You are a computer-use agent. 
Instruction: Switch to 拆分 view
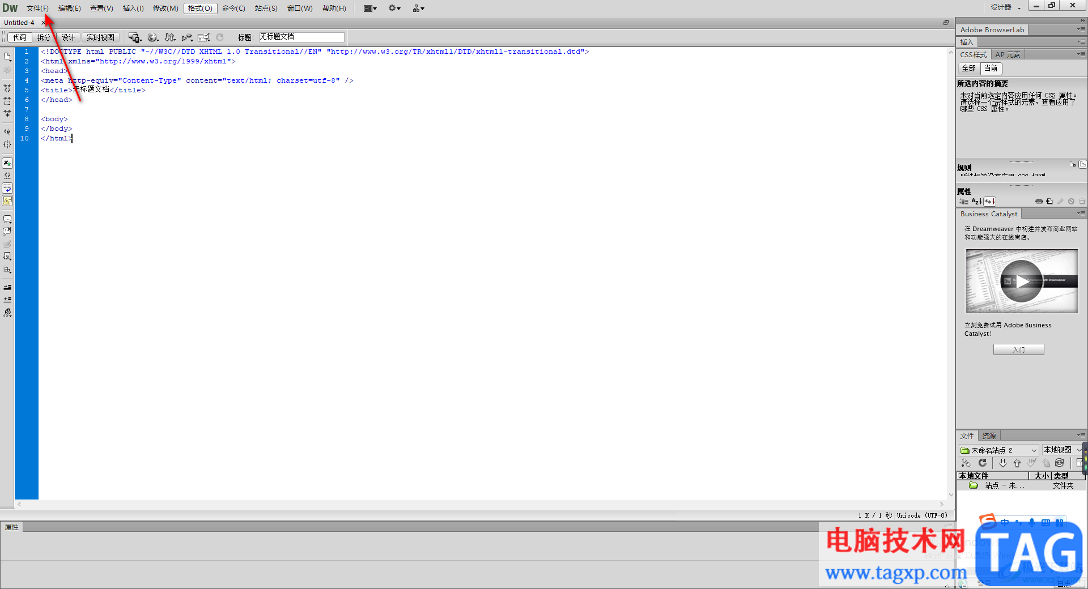click(44, 37)
